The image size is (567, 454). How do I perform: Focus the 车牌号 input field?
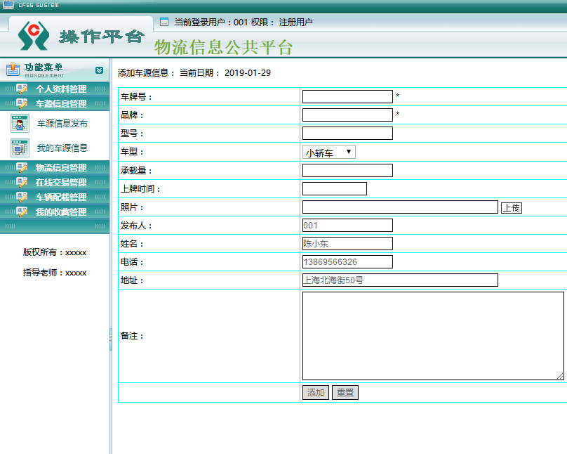347,97
